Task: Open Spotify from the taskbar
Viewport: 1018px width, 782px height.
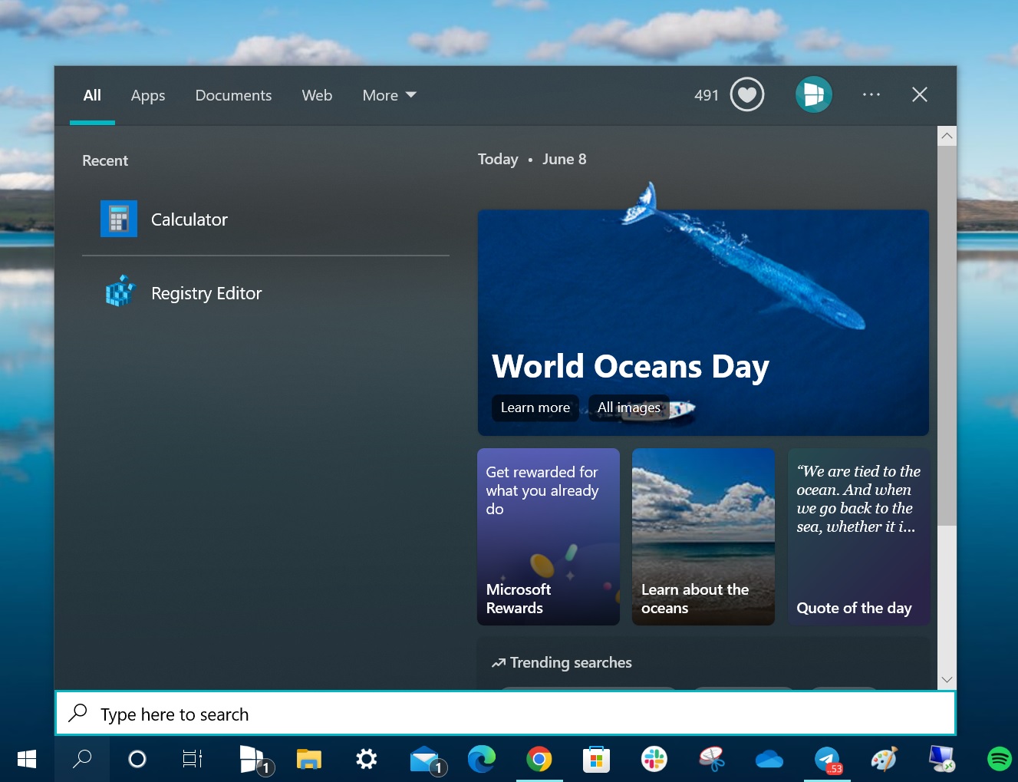Action: coord(999,759)
